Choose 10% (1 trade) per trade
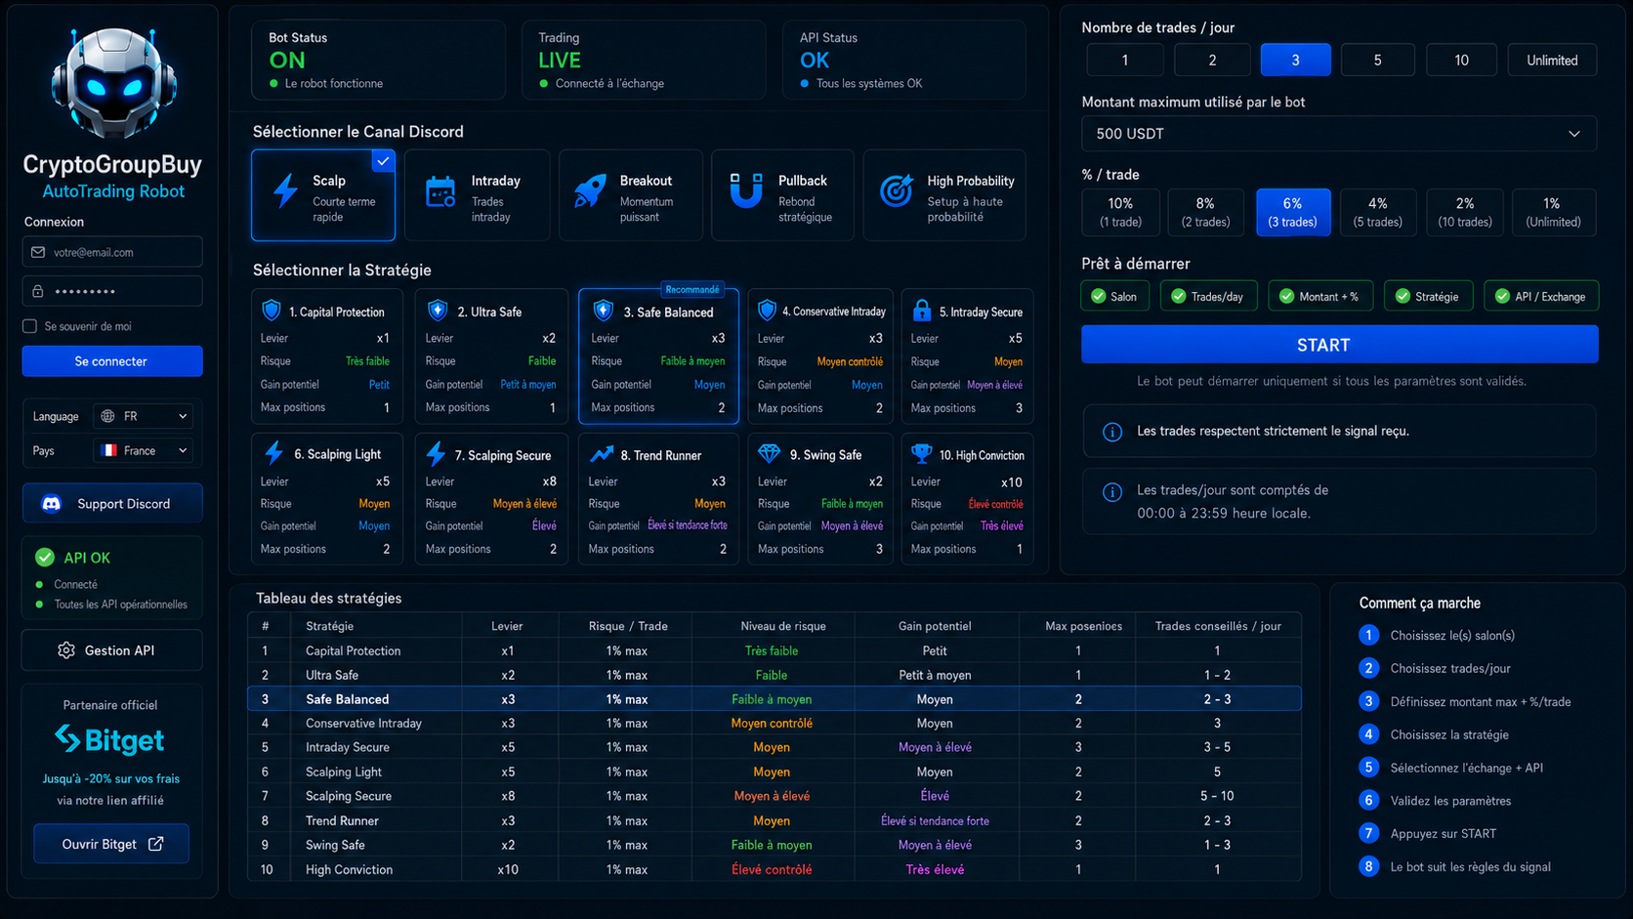1633x919 pixels. [1120, 212]
